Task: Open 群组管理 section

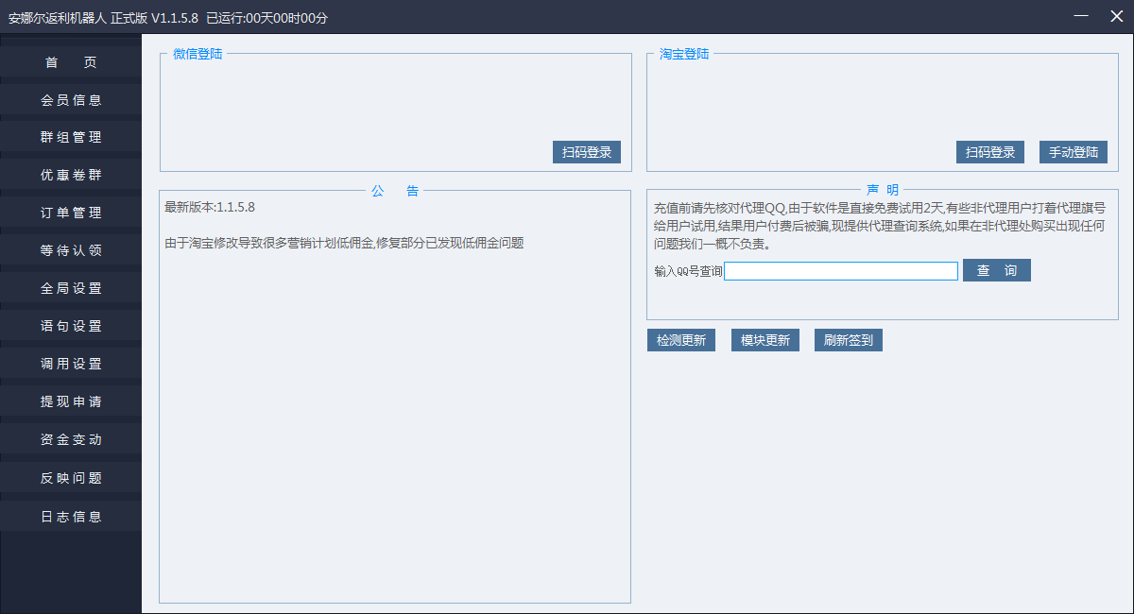Action: pos(71,138)
